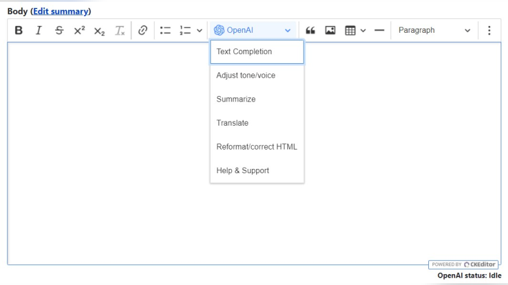Insert a horizontal line
Image resolution: width=508 pixels, height=285 pixels.
(x=379, y=30)
